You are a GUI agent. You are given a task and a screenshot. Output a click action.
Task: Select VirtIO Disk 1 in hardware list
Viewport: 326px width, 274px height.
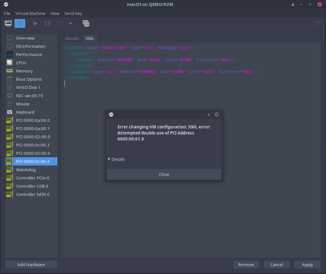click(x=28, y=87)
